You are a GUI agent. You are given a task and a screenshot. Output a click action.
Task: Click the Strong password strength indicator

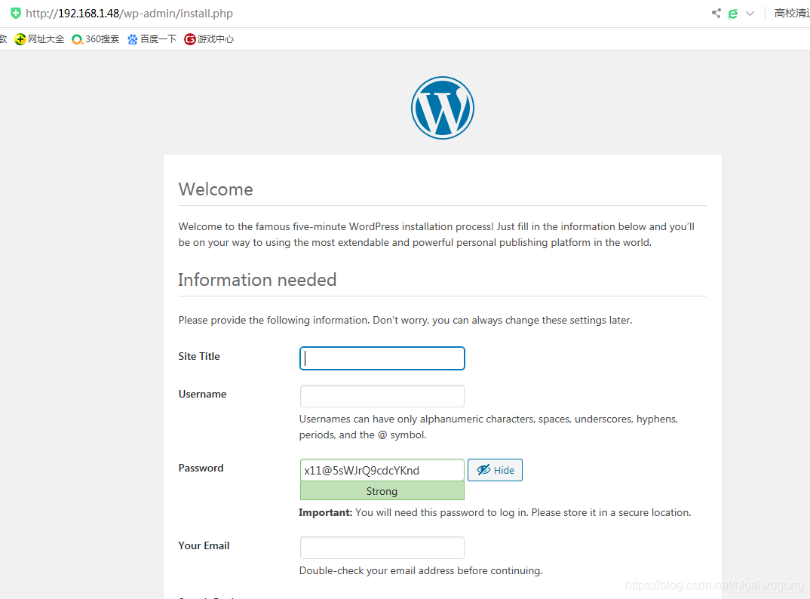[x=382, y=491]
